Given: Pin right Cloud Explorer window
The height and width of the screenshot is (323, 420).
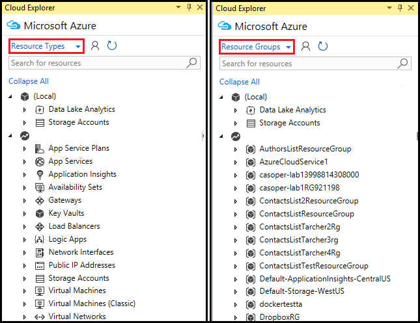Looking at the screenshot, I should (400, 8).
